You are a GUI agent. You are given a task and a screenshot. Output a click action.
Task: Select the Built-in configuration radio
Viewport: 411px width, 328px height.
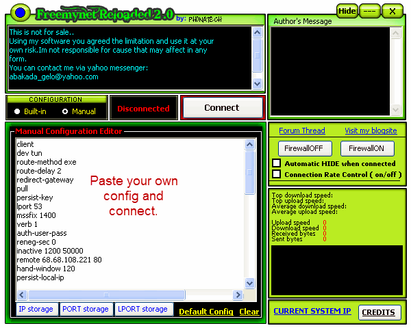[17, 111]
